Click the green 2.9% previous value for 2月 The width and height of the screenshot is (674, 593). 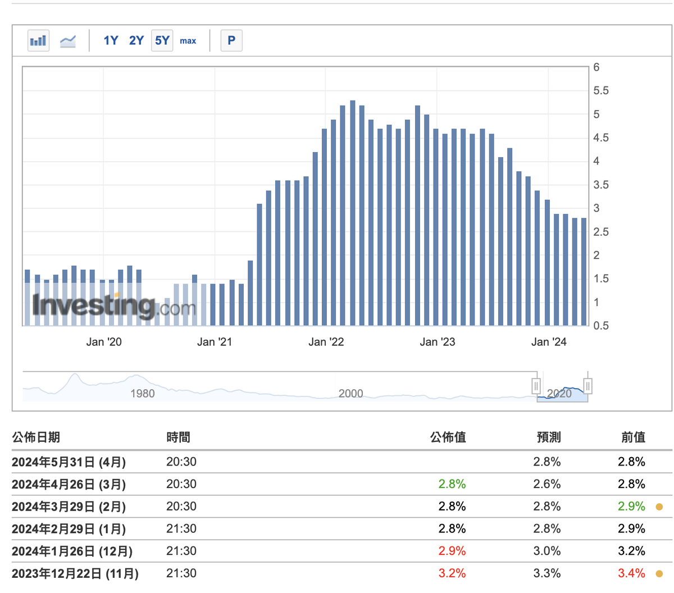[631, 507]
